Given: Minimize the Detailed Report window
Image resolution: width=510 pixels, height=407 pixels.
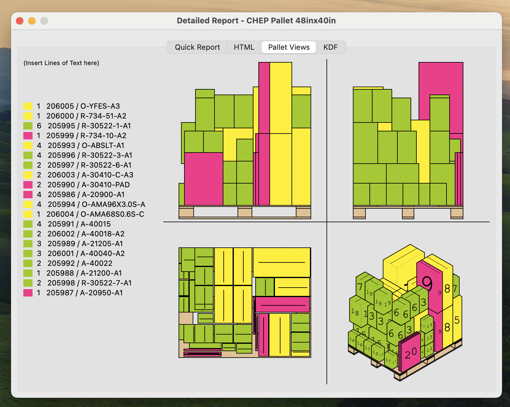Looking at the screenshot, I should 32,21.
